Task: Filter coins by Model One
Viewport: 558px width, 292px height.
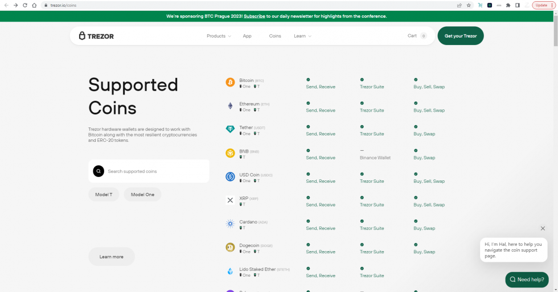Action: 142,195
